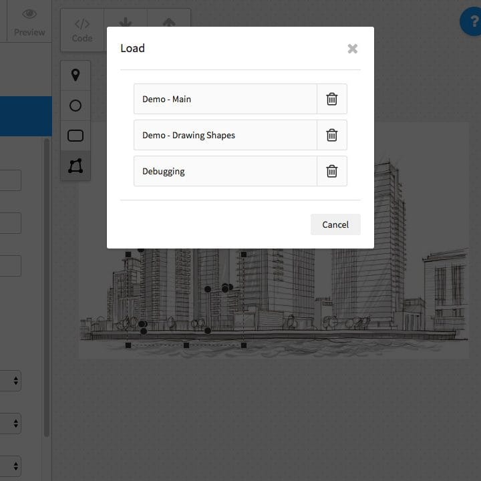Open the help question mark icon

[472, 22]
